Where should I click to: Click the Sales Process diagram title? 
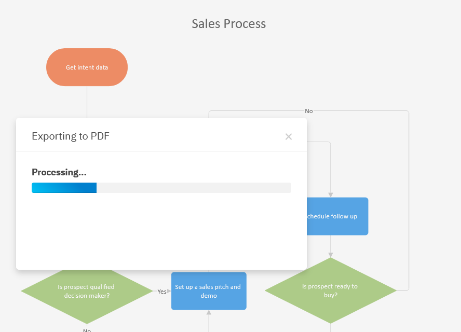click(229, 24)
